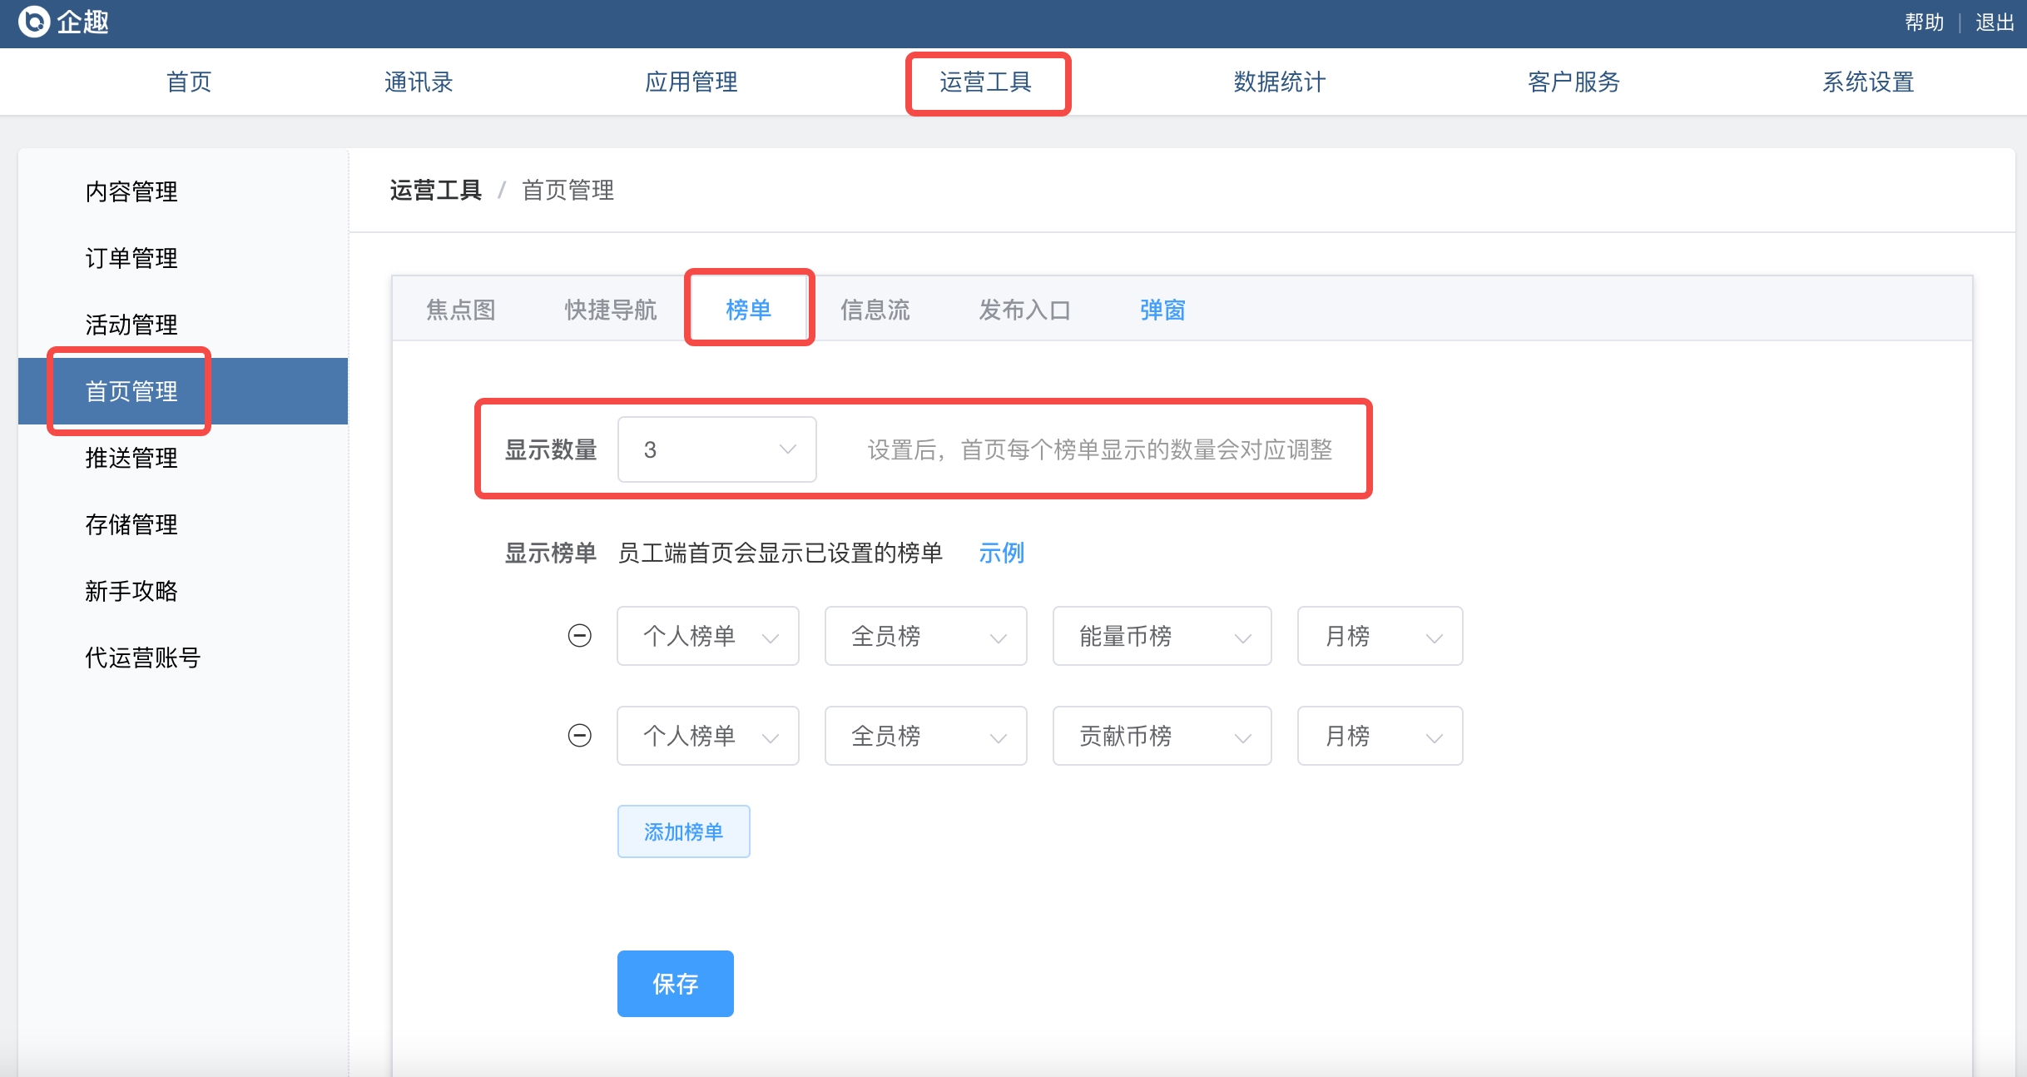Remove the 贡献币榜 ranking row
The image size is (2027, 1077).
point(579,736)
